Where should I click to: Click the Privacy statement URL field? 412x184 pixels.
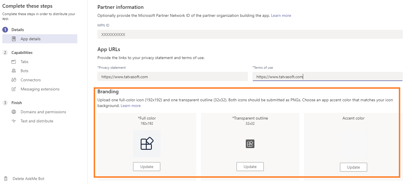coord(172,76)
